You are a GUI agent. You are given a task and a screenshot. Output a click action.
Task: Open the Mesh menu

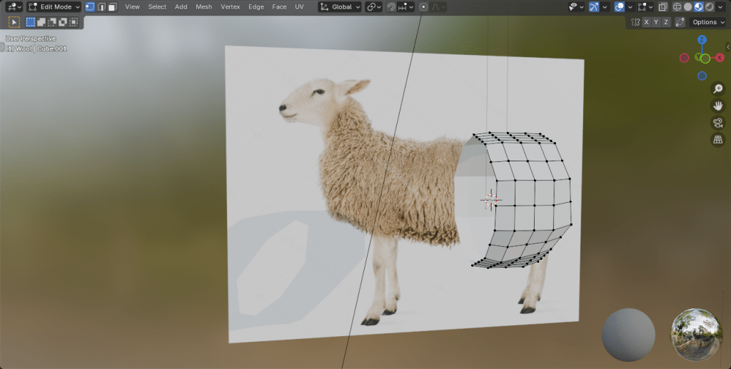click(203, 7)
